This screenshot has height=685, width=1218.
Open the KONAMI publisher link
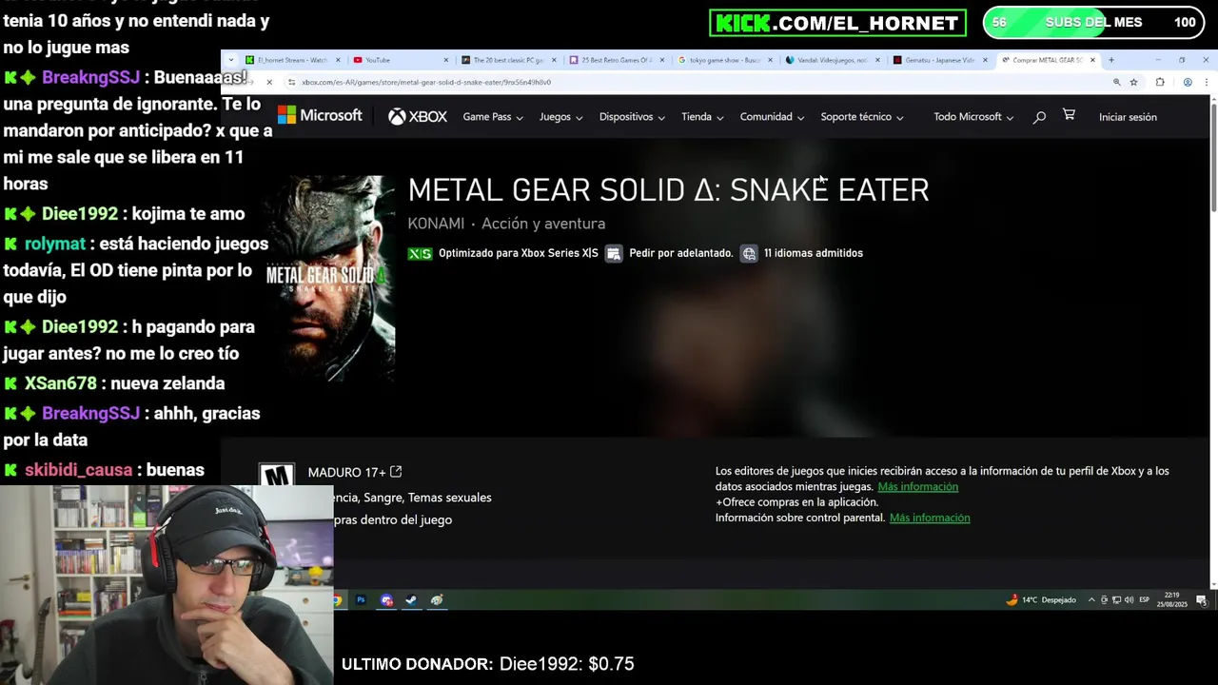[436, 224]
